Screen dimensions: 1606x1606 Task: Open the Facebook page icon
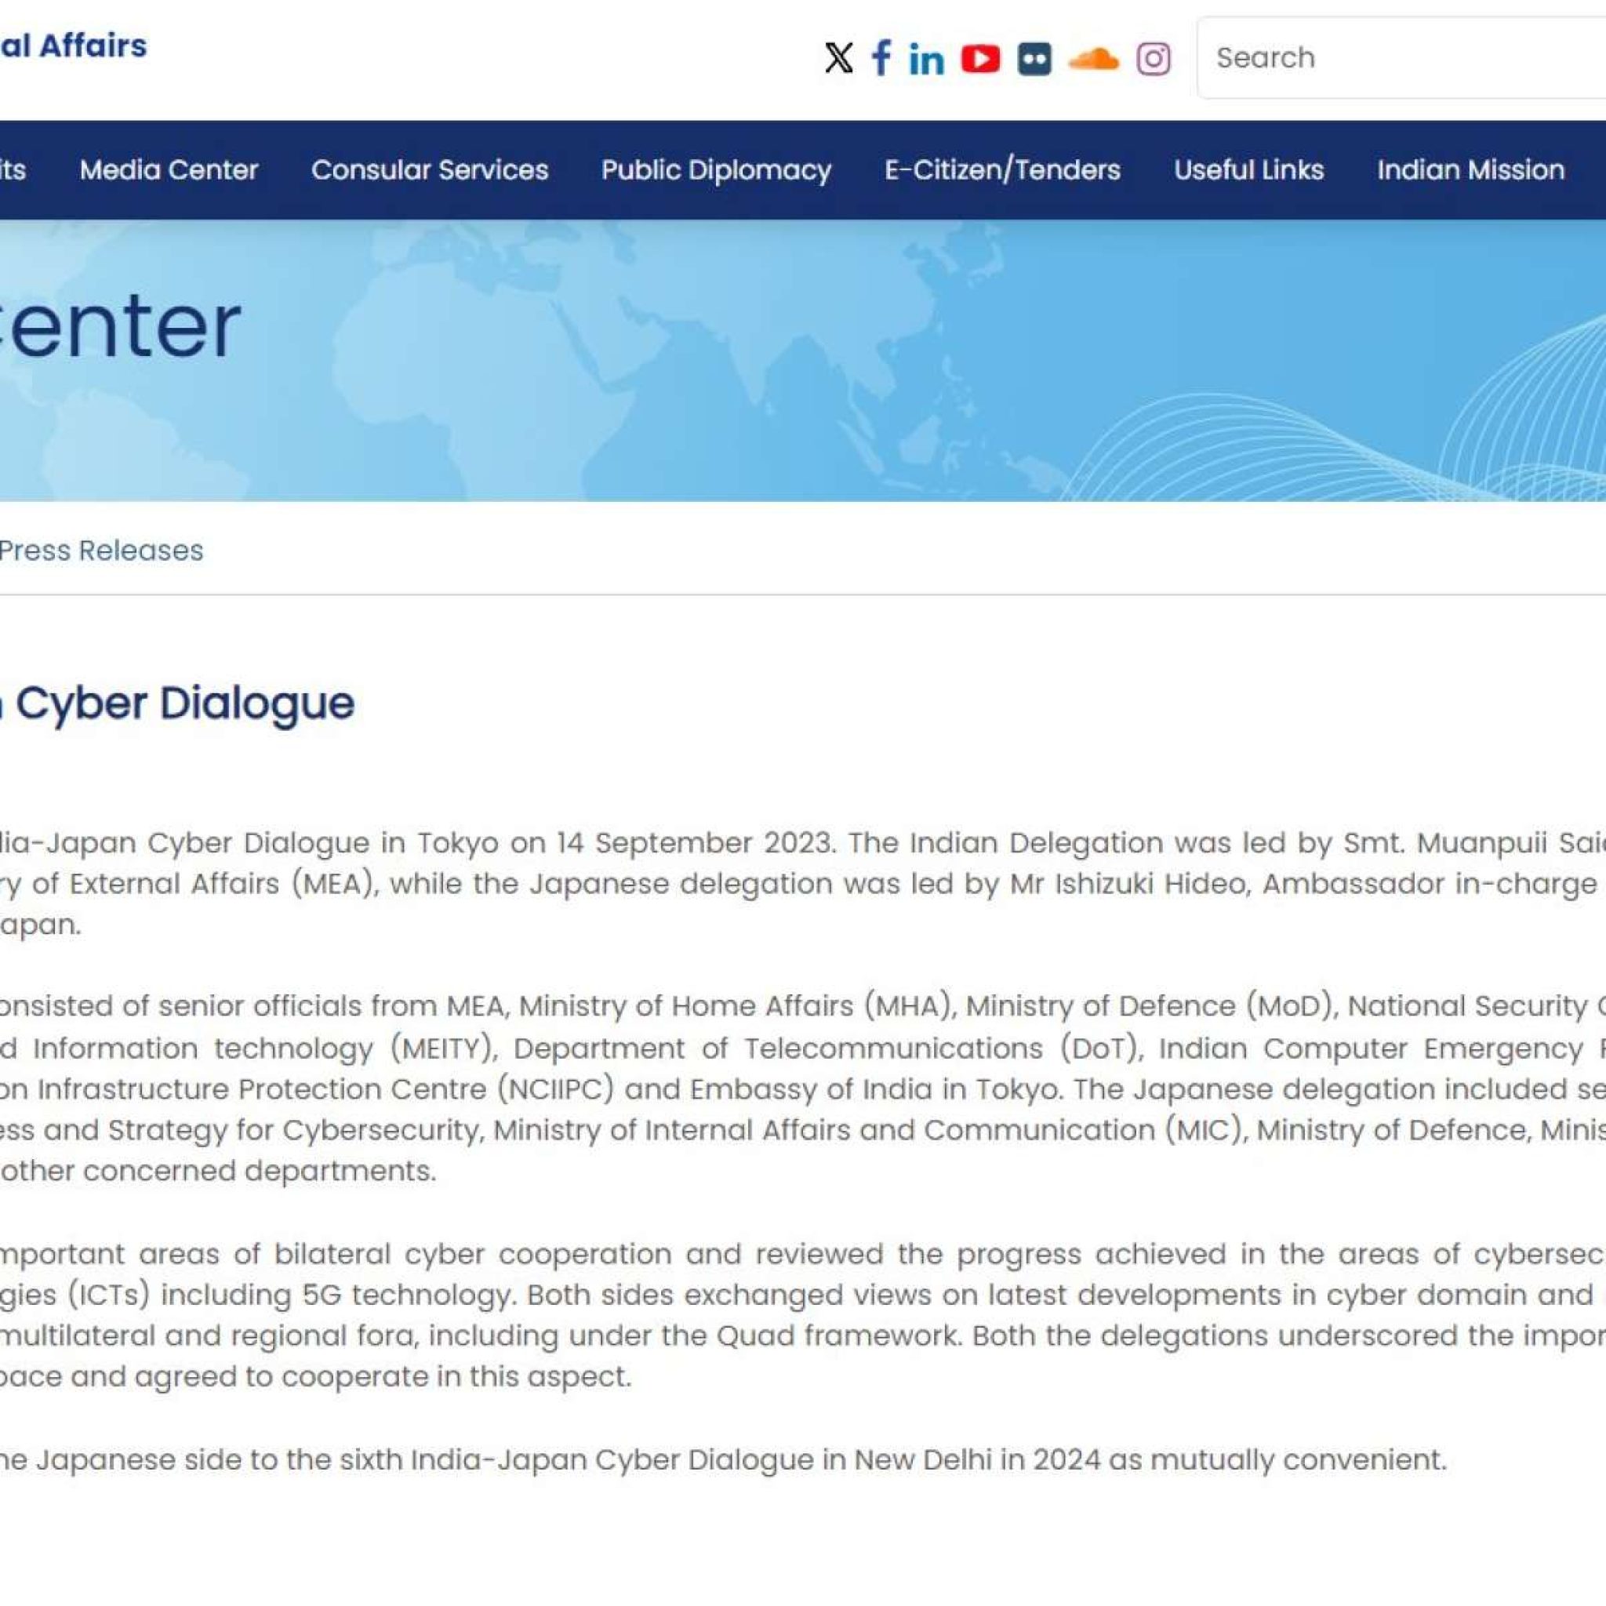pos(881,58)
